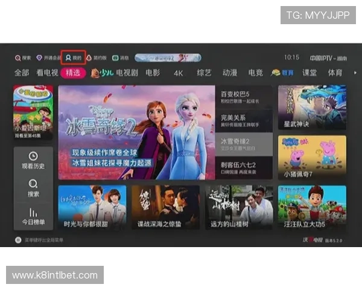Open the 星武神诀 poster
The width and height of the screenshot is (362, 290).
312,108
